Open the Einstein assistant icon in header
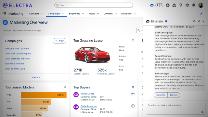The height and width of the screenshot is (117, 208). tap(152, 5)
